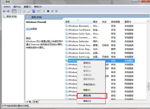The image size is (150, 109).
Task: Click the Windows Event Collector gear icon
Action: tap(66, 53)
